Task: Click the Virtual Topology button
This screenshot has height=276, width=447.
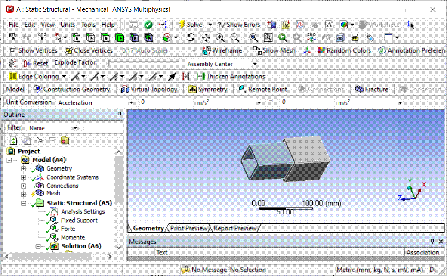Action: [149, 89]
